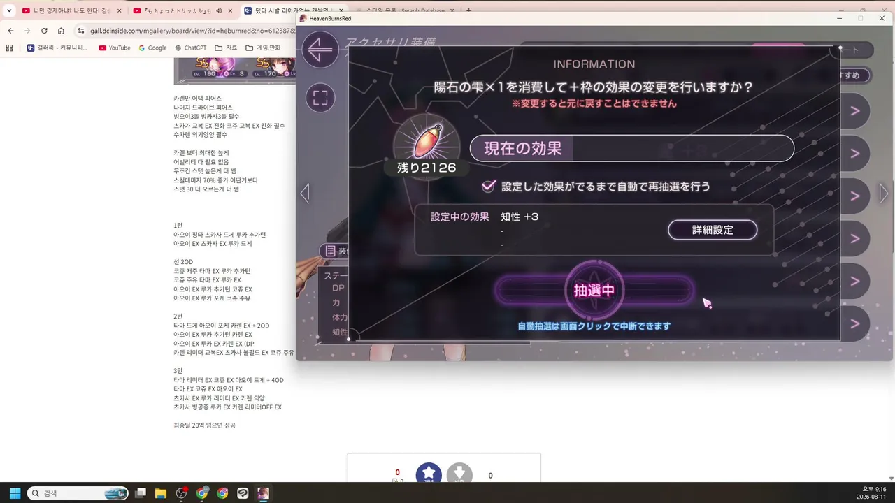Click the game's back arrow icon
The image size is (895, 503).
[x=320, y=50]
